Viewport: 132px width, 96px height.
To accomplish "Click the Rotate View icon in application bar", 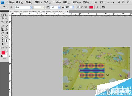I will (x=128, y=2).
